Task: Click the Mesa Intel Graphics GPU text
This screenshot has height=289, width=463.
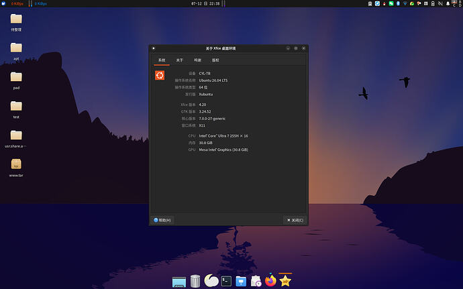Action: tap(223, 150)
